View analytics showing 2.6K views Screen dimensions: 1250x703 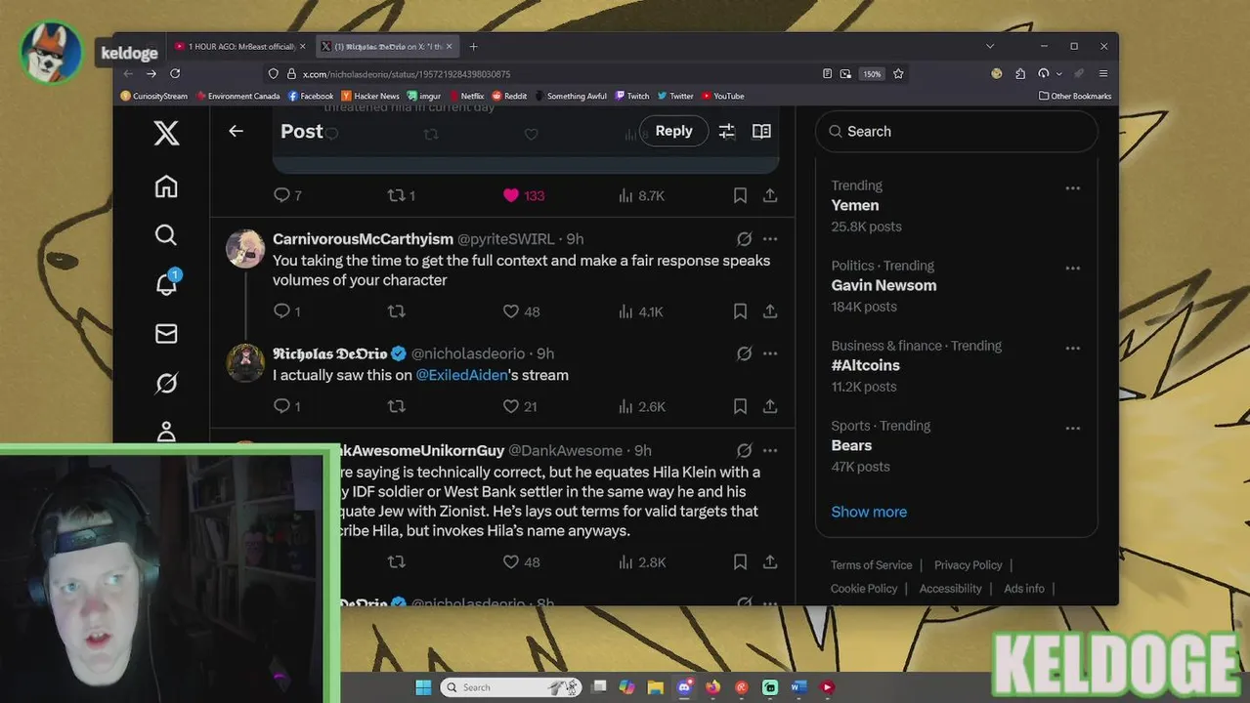pyautogui.click(x=641, y=406)
